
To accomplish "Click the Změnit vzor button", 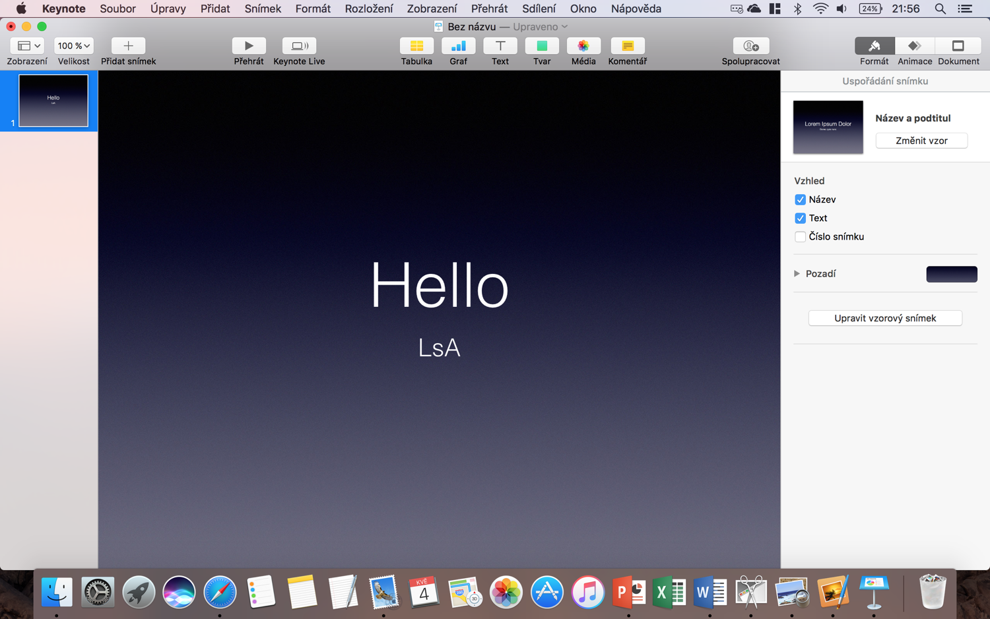I will click(x=921, y=141).
